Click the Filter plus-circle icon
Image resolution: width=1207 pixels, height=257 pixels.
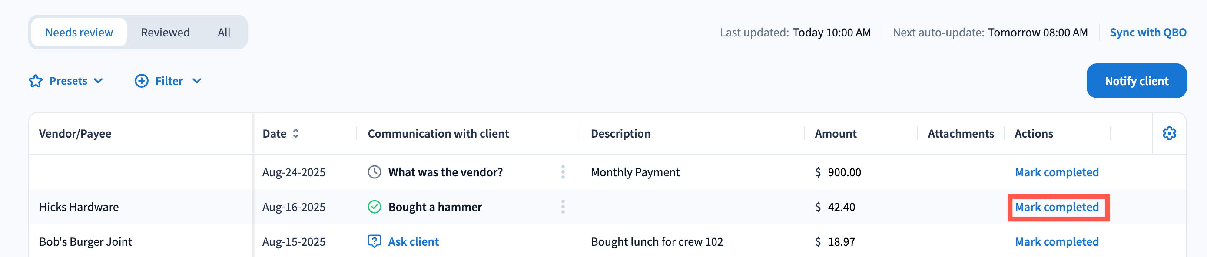[x=142, y=81]
